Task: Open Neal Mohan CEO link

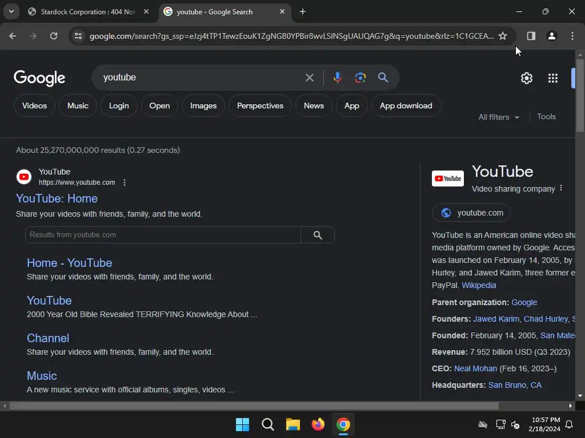Action: pyautogui.click(x=475, y=369)
